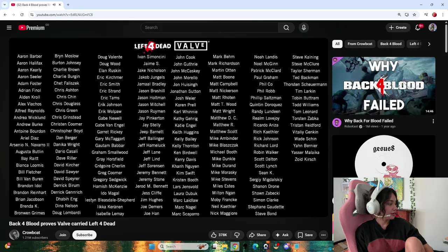Click the Ask button
448x252 pixels.
tap(282, 235)
